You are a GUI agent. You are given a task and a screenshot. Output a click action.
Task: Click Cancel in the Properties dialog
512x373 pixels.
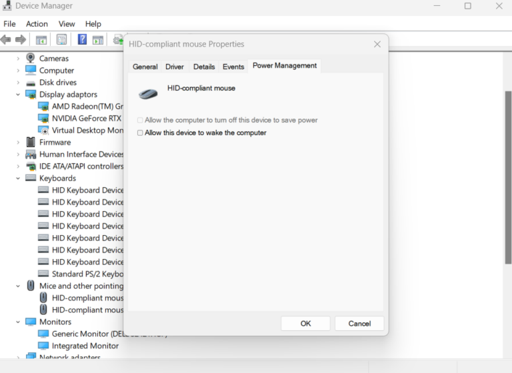tap(359, 324)
